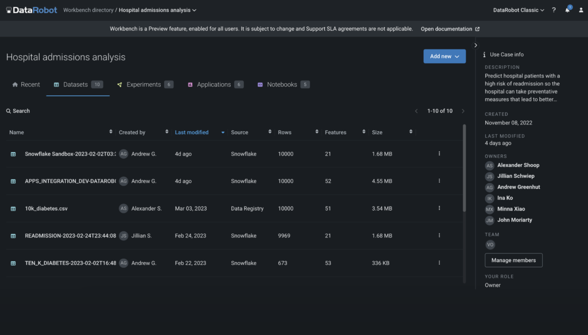Open the 10k_diabetes.csv dataset
This screenshot has width=588, height=335.
pos(46,209)
